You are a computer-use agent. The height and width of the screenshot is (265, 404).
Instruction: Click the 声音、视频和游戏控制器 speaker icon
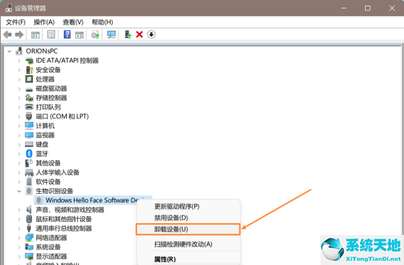coord(29,209)
